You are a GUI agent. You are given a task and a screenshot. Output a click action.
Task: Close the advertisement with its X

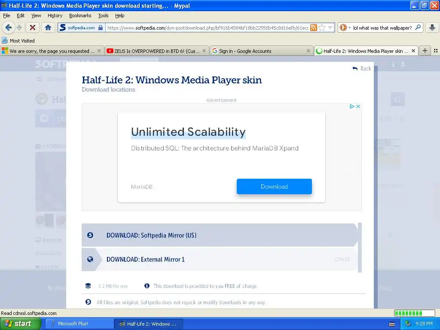click(358, 107)
